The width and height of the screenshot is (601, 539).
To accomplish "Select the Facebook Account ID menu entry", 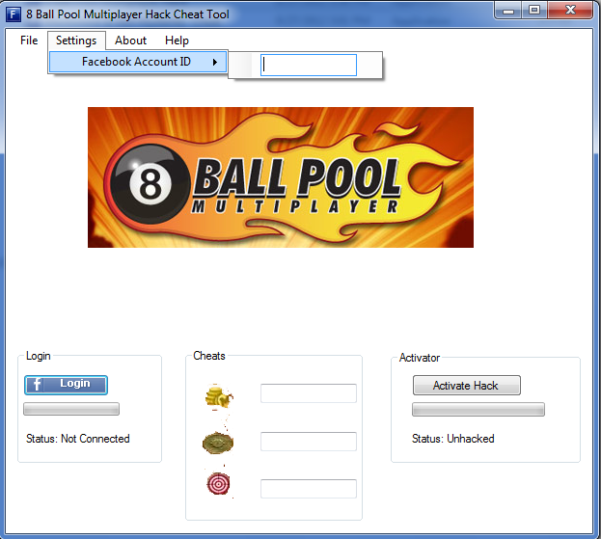I will (138, 62).
